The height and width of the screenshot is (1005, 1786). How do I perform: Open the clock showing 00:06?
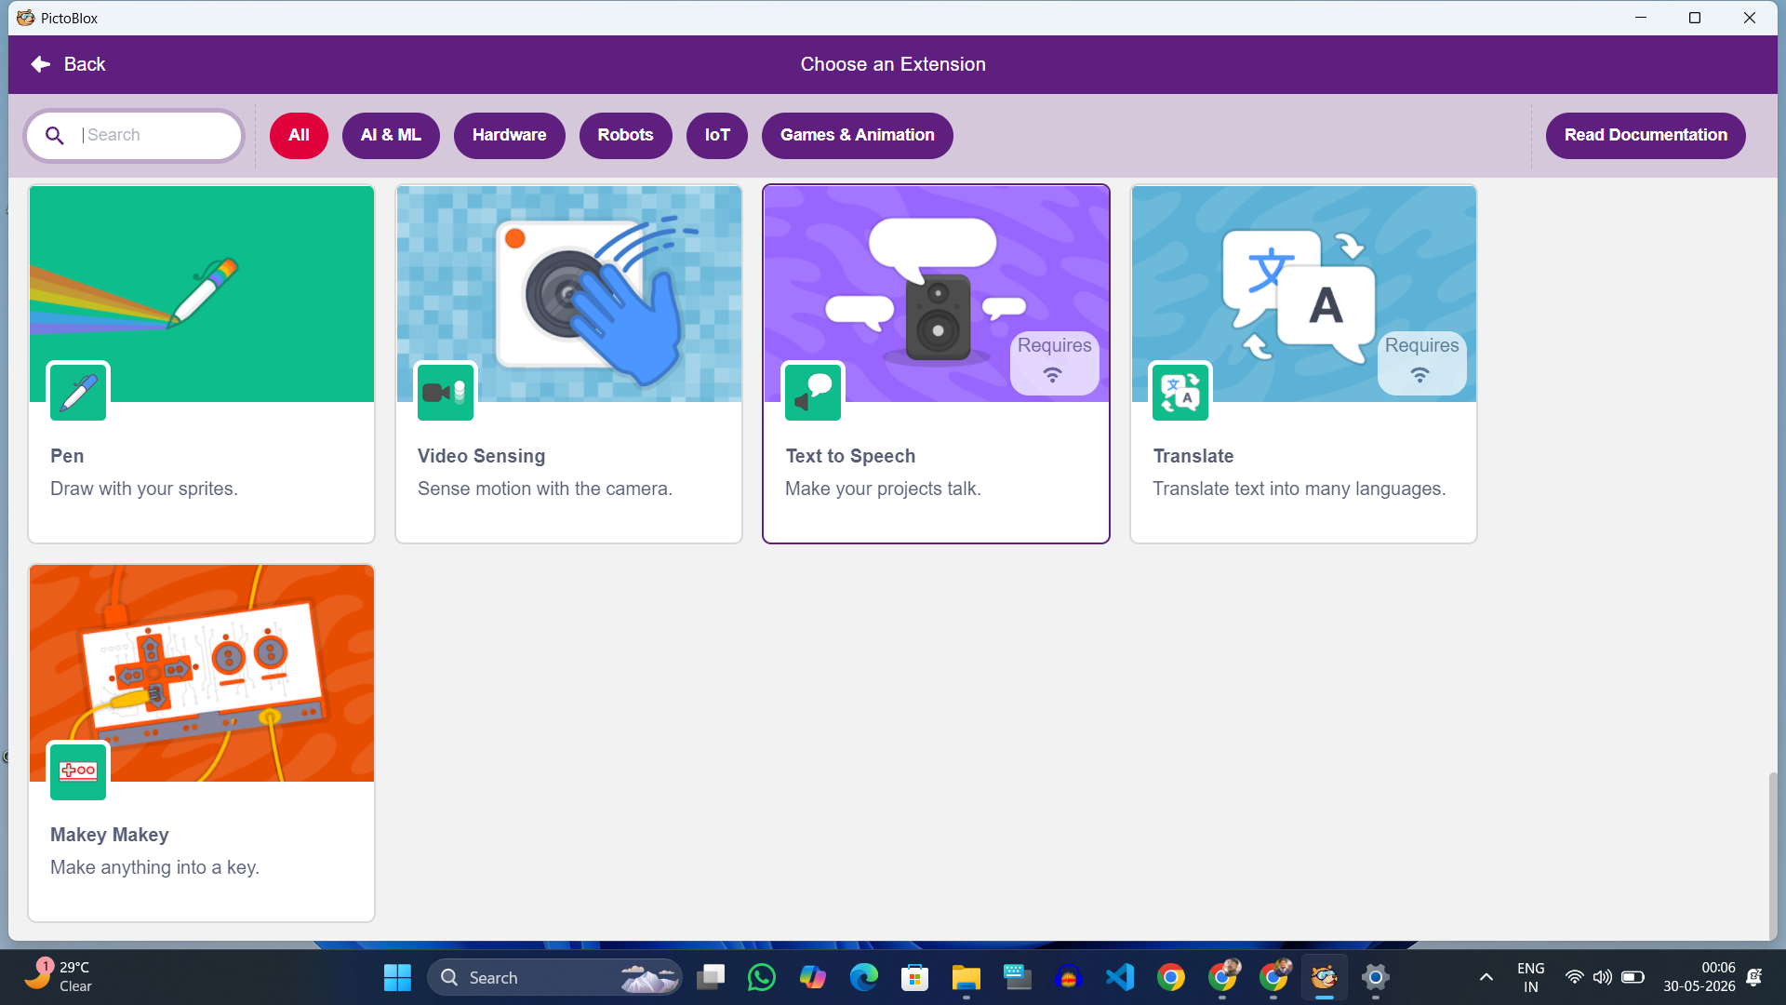click(1699, 977)
